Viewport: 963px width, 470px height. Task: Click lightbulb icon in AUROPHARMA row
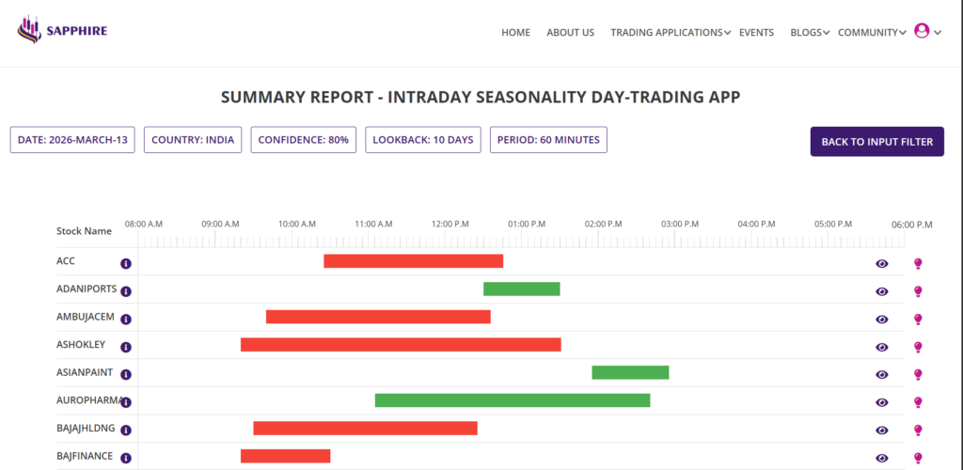pos(918,402)
